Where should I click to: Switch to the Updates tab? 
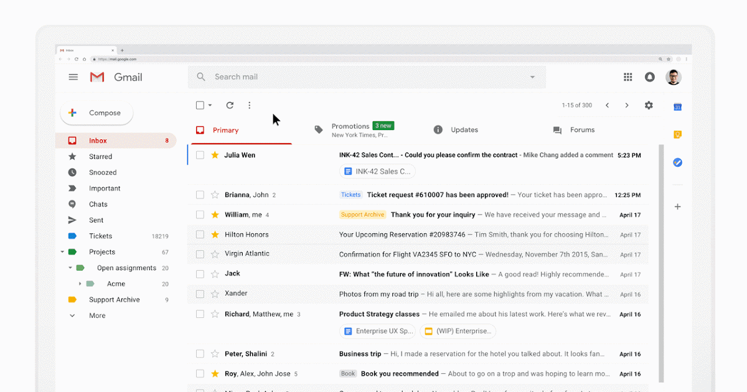coord(456,130)
